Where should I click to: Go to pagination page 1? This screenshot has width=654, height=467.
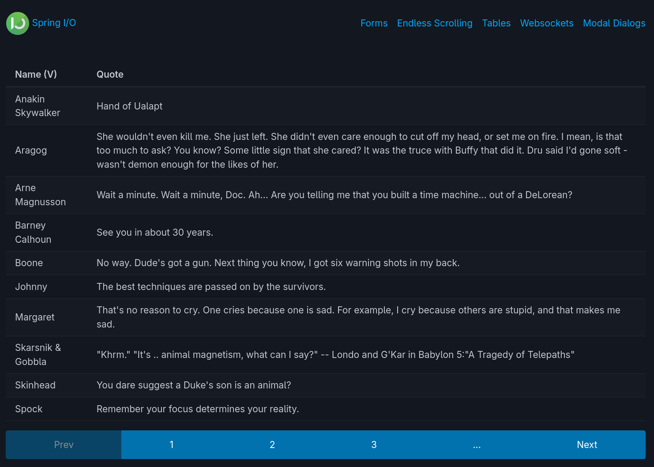[172, 444]
